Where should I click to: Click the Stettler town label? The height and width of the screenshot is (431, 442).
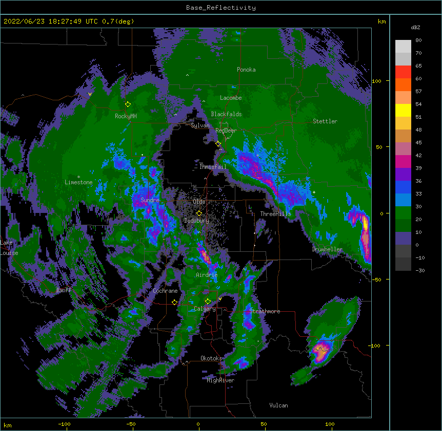pyautogui.click(x=325, y=121)
